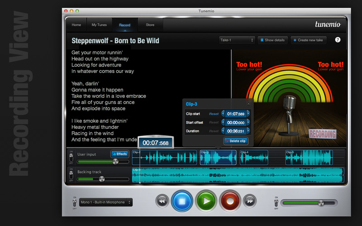Viewport: 362px width, 226px height.
Task: Toggle master output on/off switch
Action: (x=276, y=203)
